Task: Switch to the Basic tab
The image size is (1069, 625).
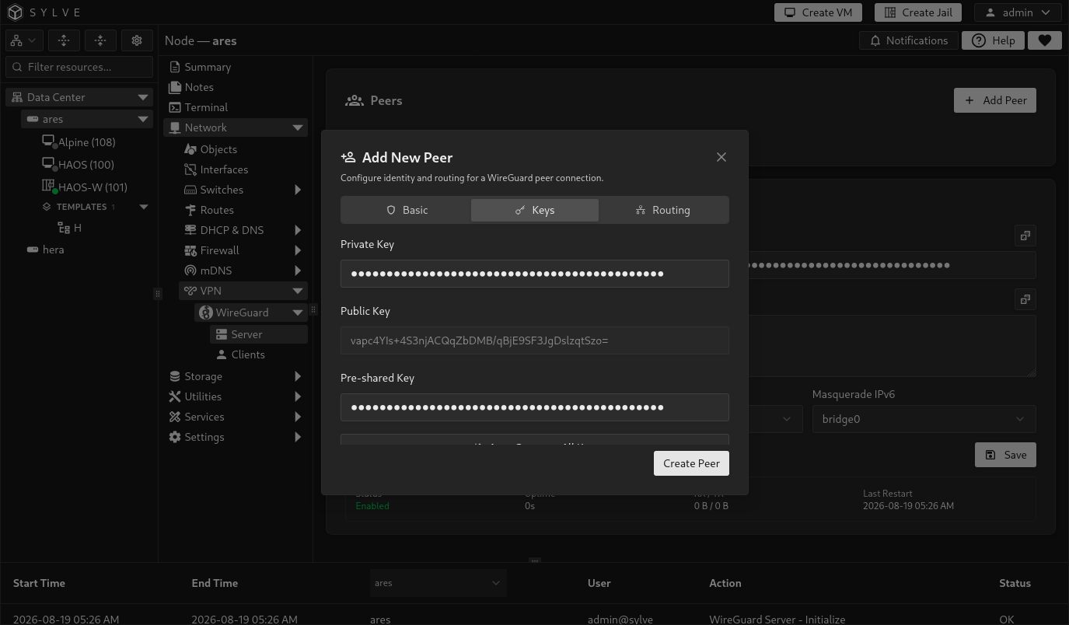Action: (x=407, y=210)
